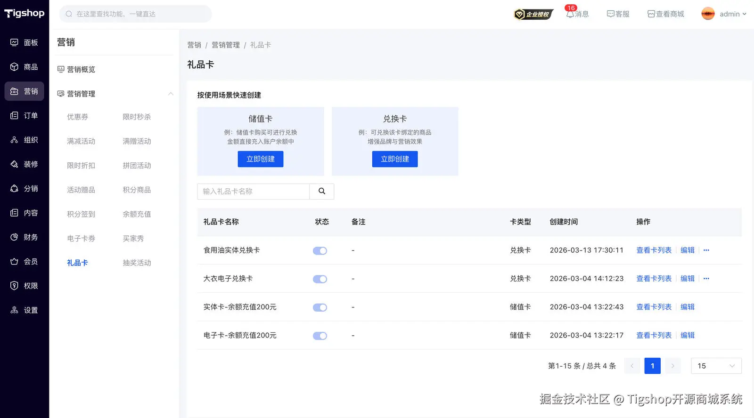This screenshot has height=418, width=754.
Task: Open 余额充值 submenu item
Action: [x=137, y=214]
